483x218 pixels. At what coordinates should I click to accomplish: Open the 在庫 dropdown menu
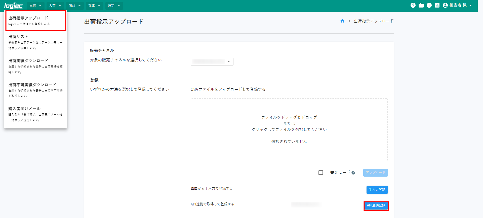94,6
